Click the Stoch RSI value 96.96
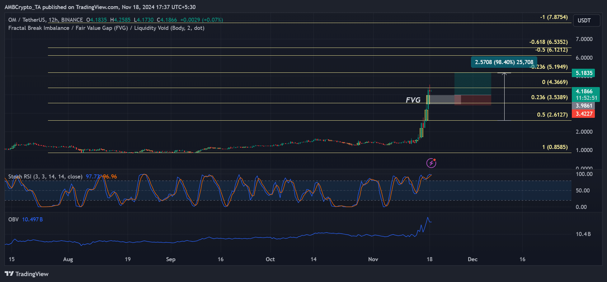Screen dimensions: 607x282 [x=110, y=177]
